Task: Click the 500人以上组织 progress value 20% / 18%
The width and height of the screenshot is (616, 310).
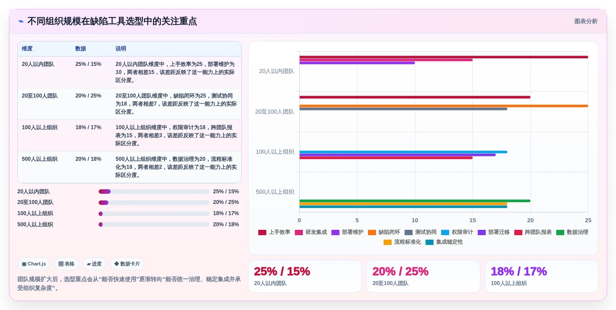Action: 226,224
